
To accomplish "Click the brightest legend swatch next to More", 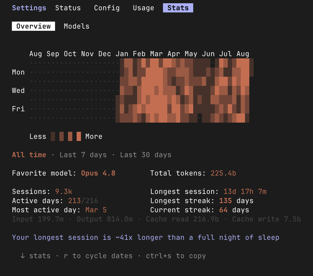I will tap(79, 136).
